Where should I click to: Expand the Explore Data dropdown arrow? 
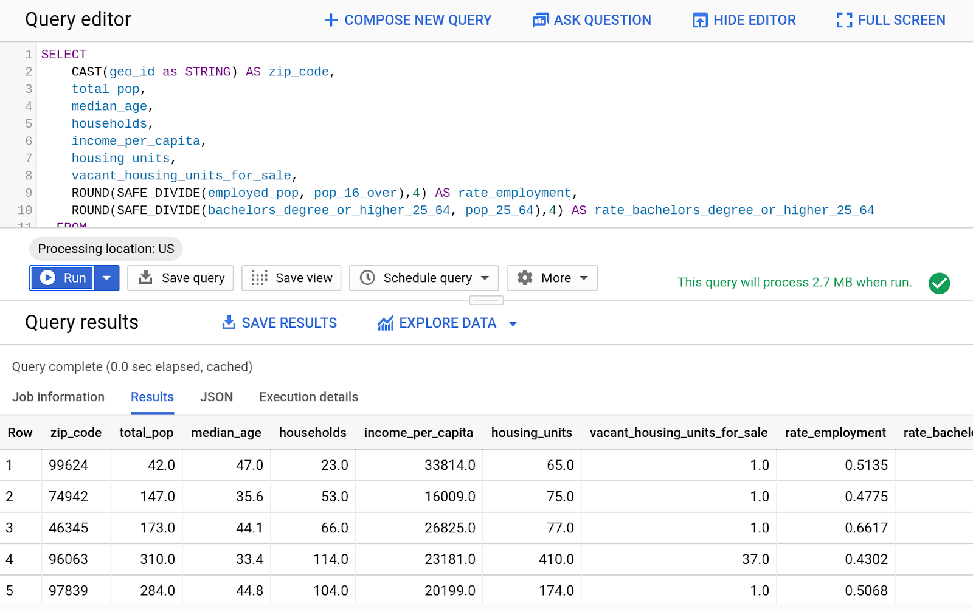tap(513, 324)
